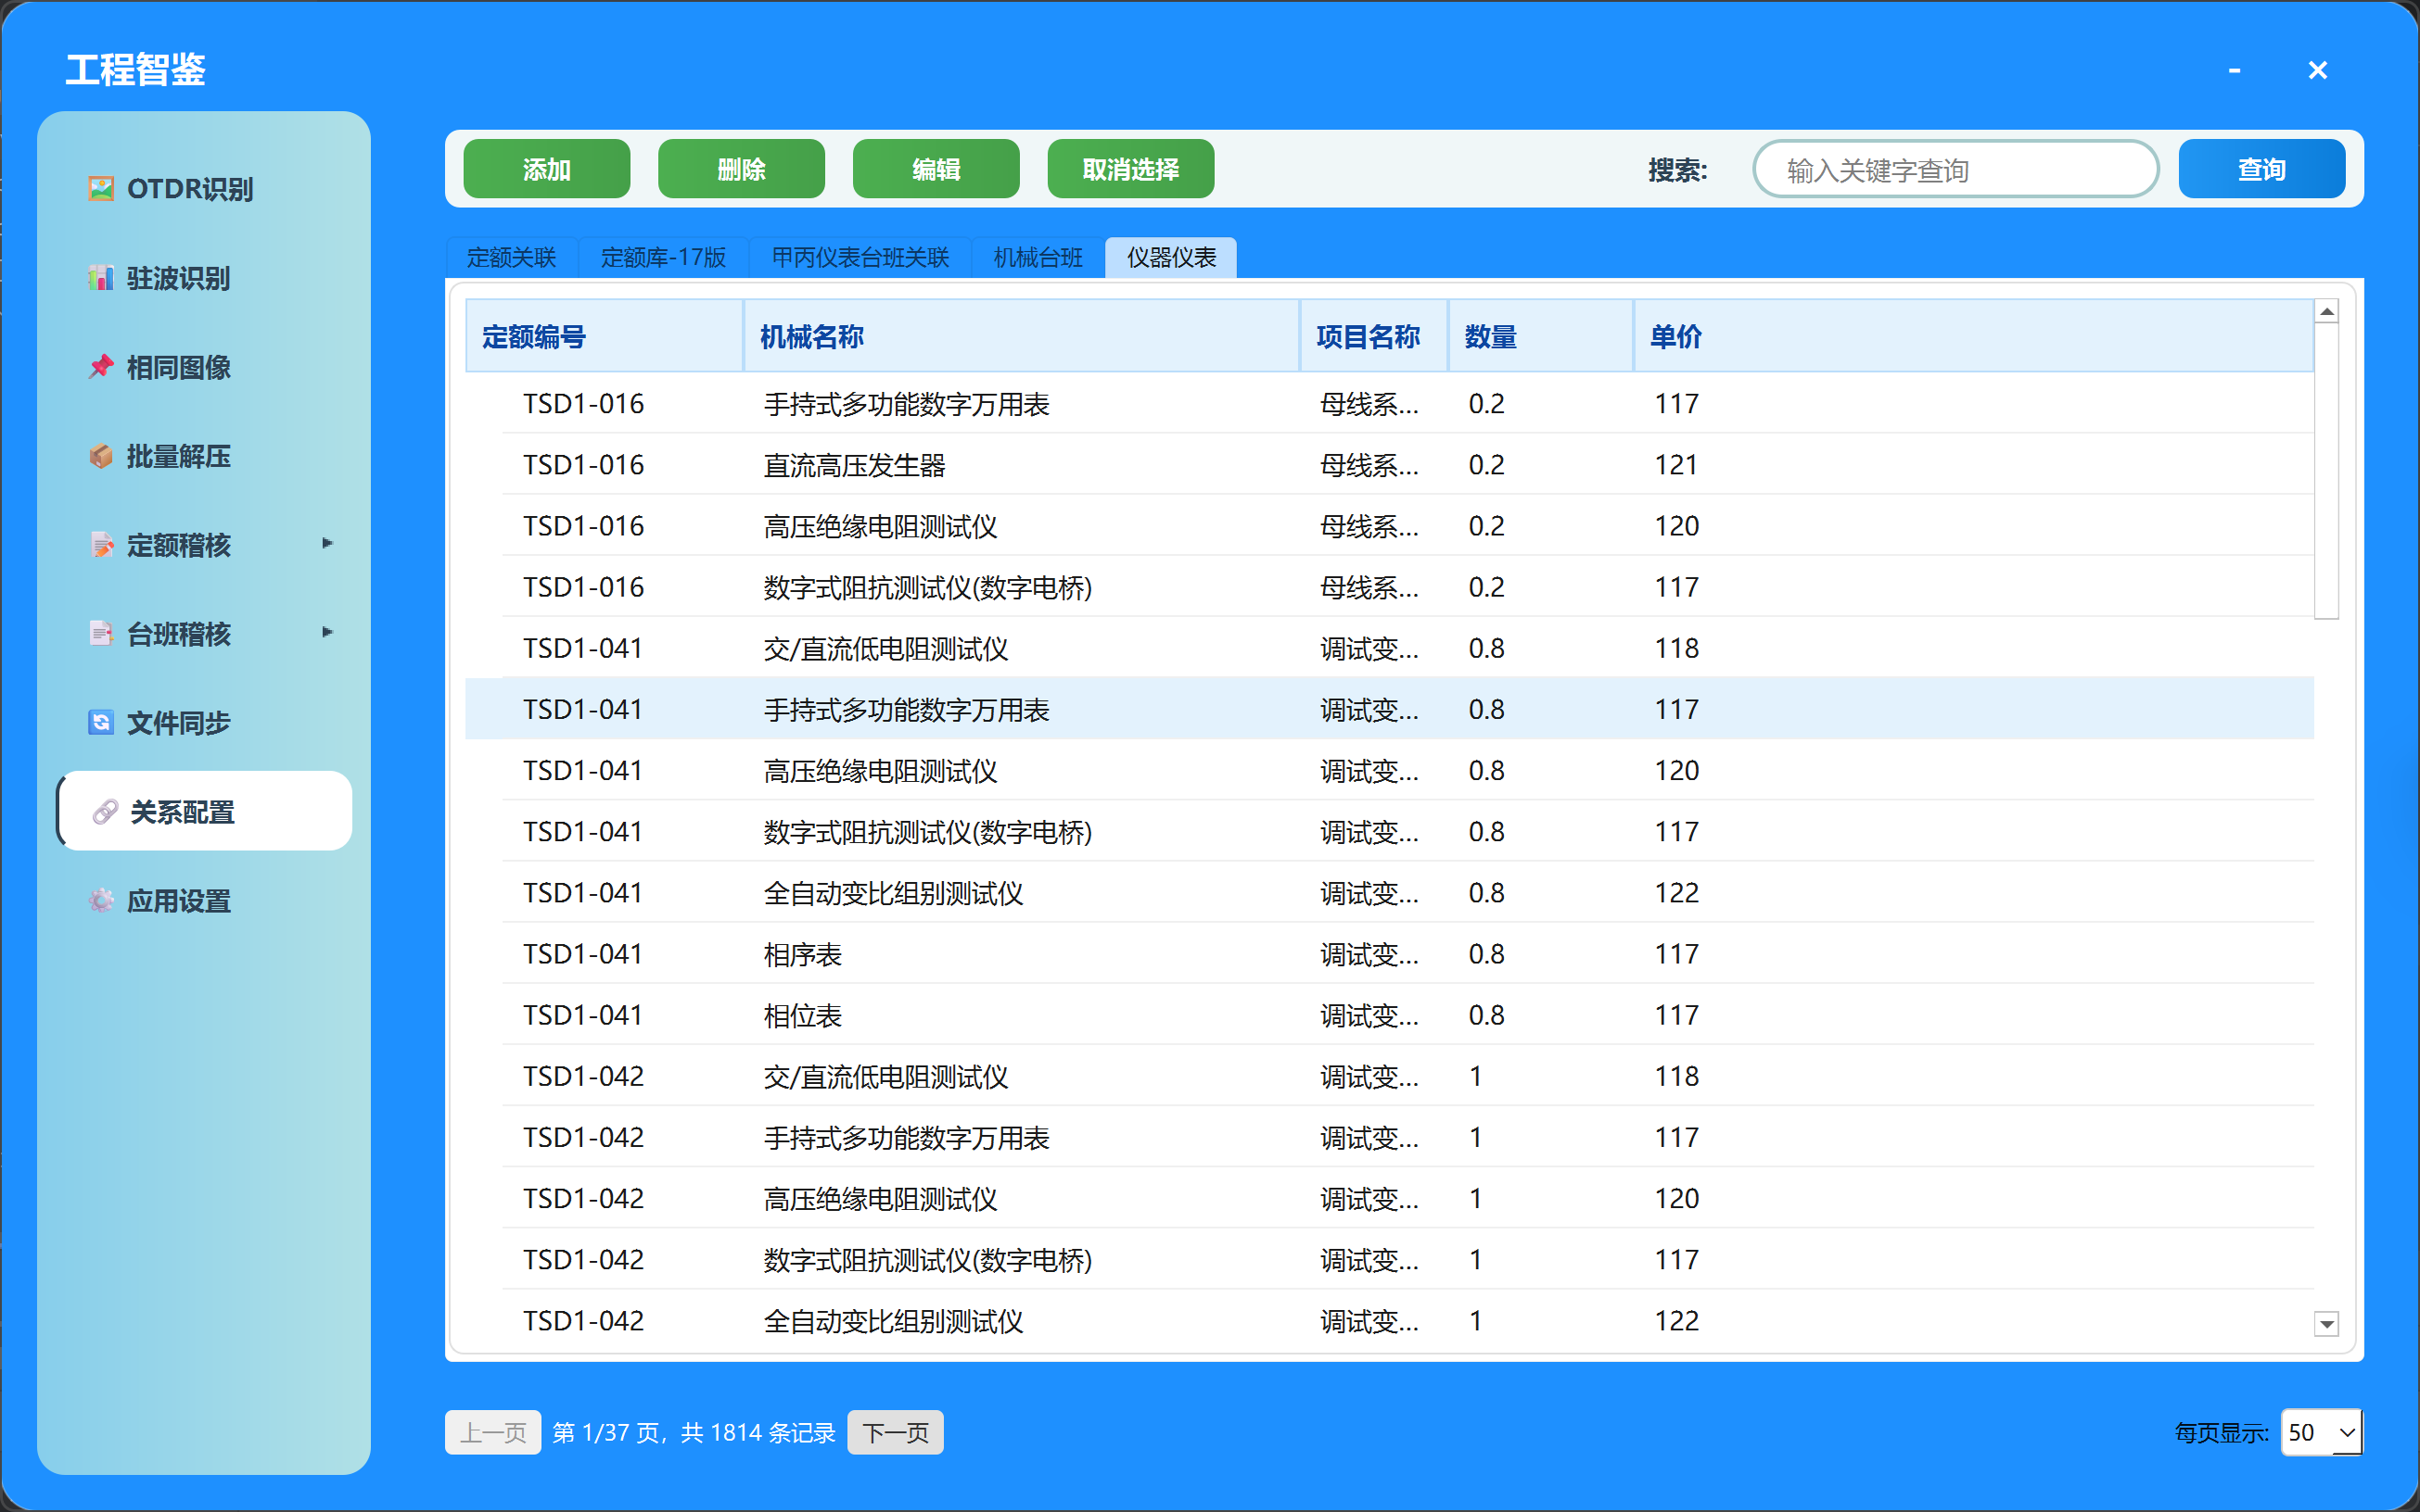Click the green 编辑 button
The height and width of the screenshot is (1512, 2420).
pyautogui.click(x=936, y=169)
